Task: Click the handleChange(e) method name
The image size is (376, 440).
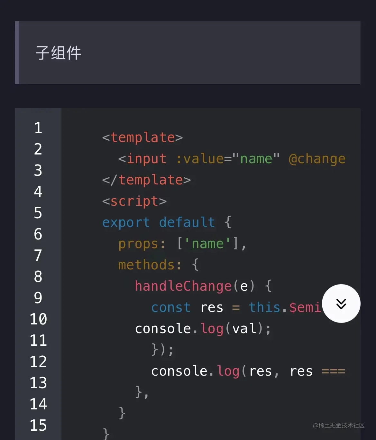Action: tap(183, 286)
